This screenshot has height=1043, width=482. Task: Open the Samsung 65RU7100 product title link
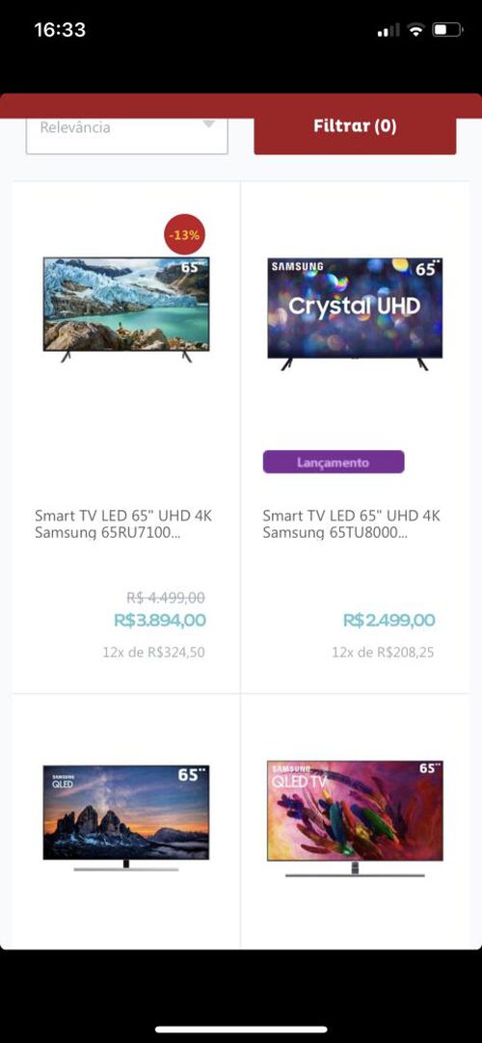(x=123, y=524)
